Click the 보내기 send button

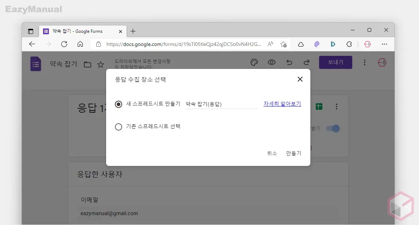[335, 62]
